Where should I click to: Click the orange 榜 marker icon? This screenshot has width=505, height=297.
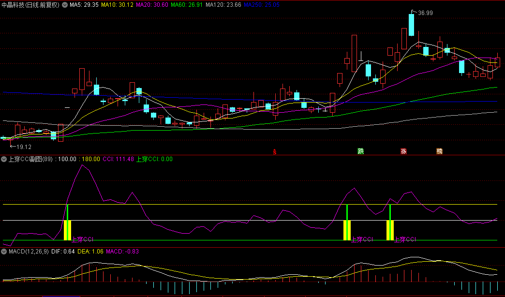coord(439,151)
